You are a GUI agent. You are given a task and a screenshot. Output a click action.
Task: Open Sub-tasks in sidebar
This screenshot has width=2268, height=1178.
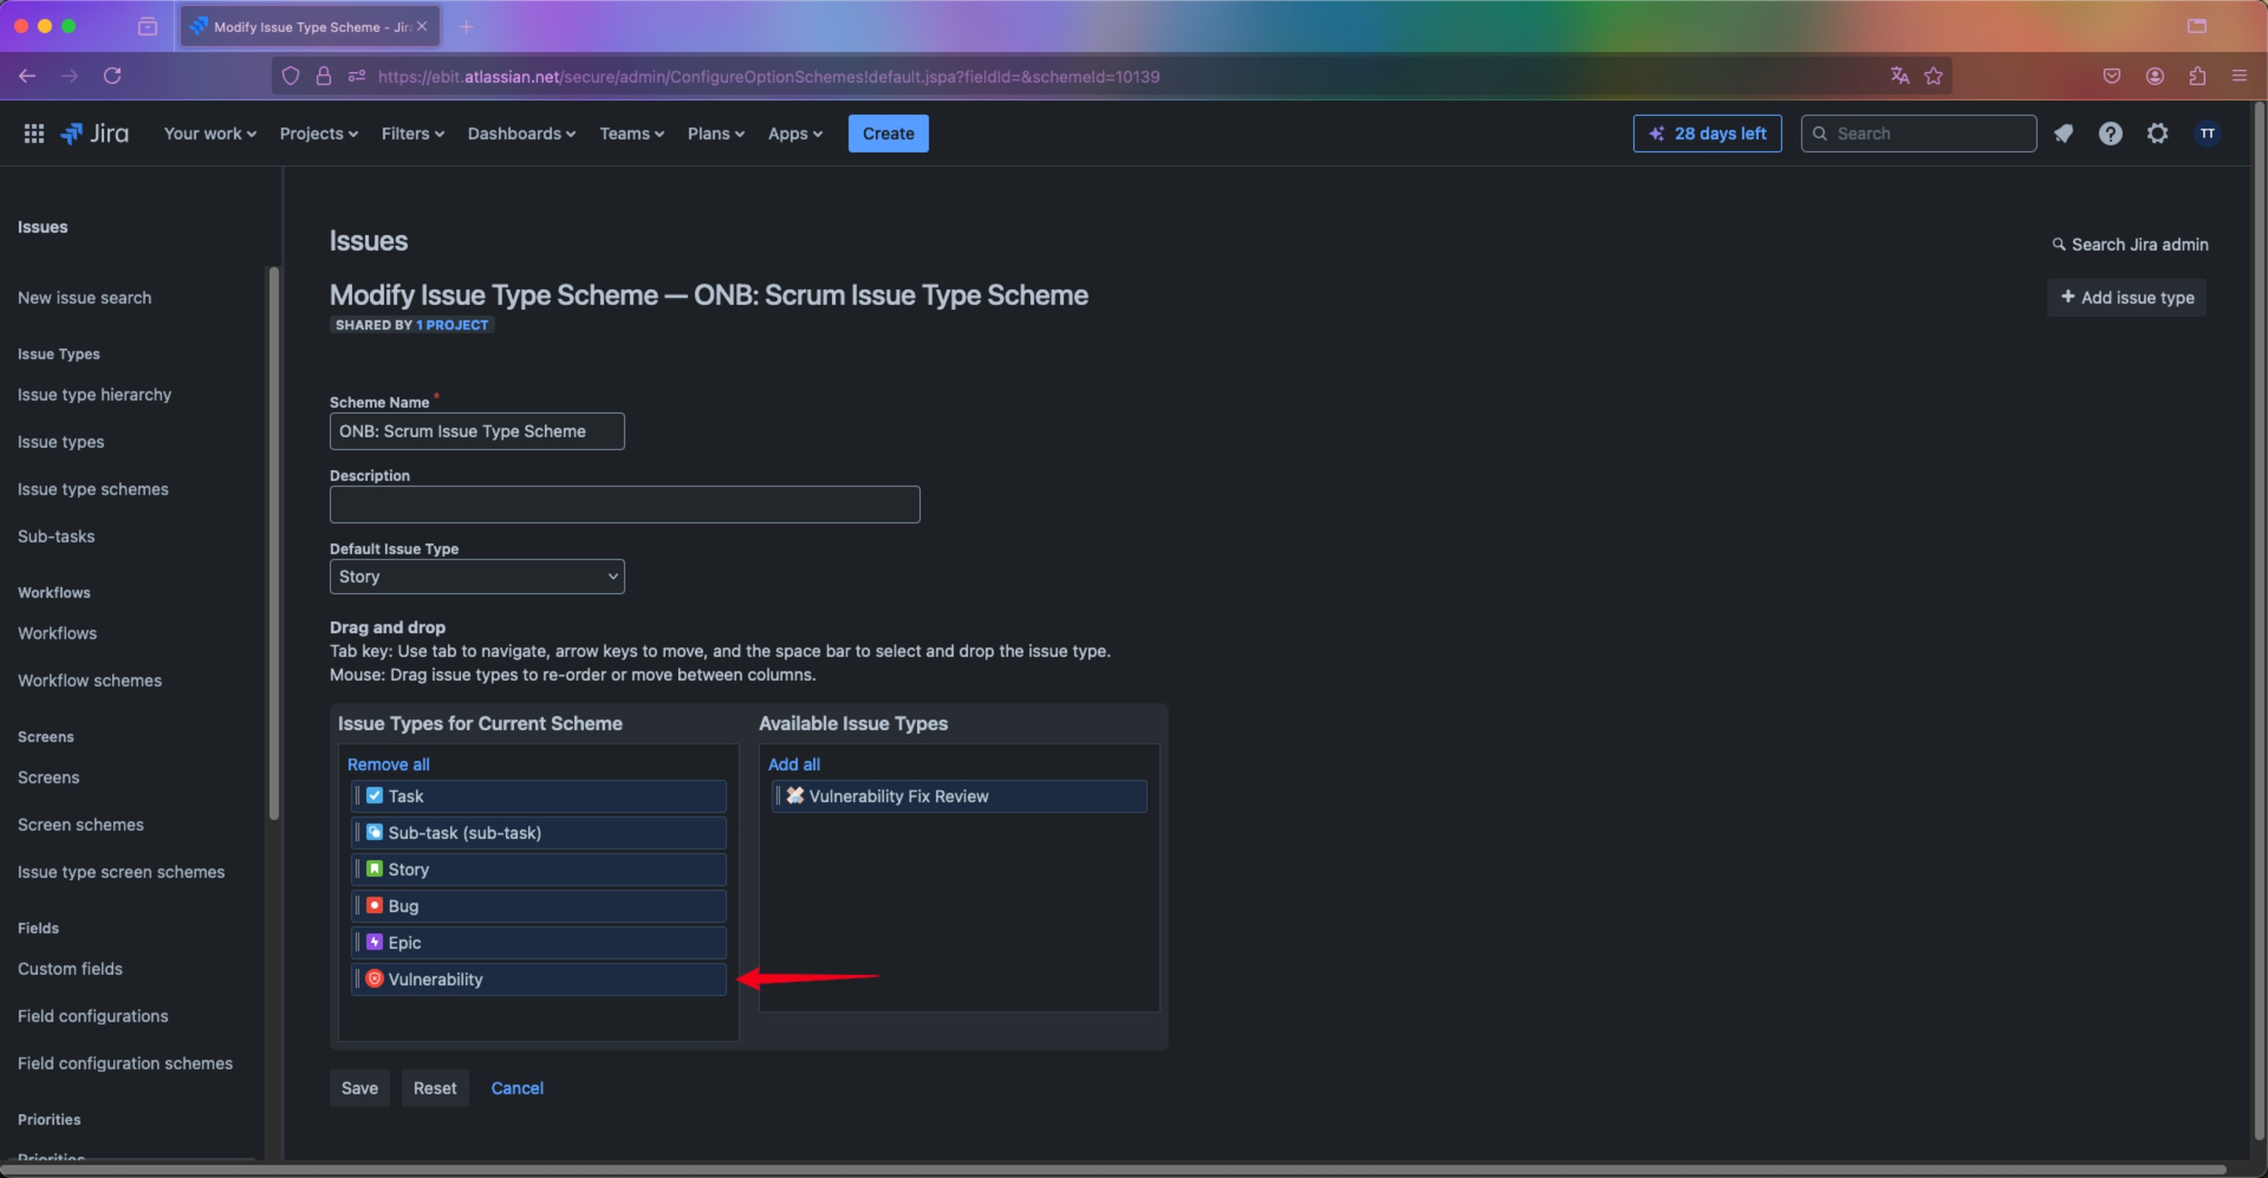(x=55, y=536)
